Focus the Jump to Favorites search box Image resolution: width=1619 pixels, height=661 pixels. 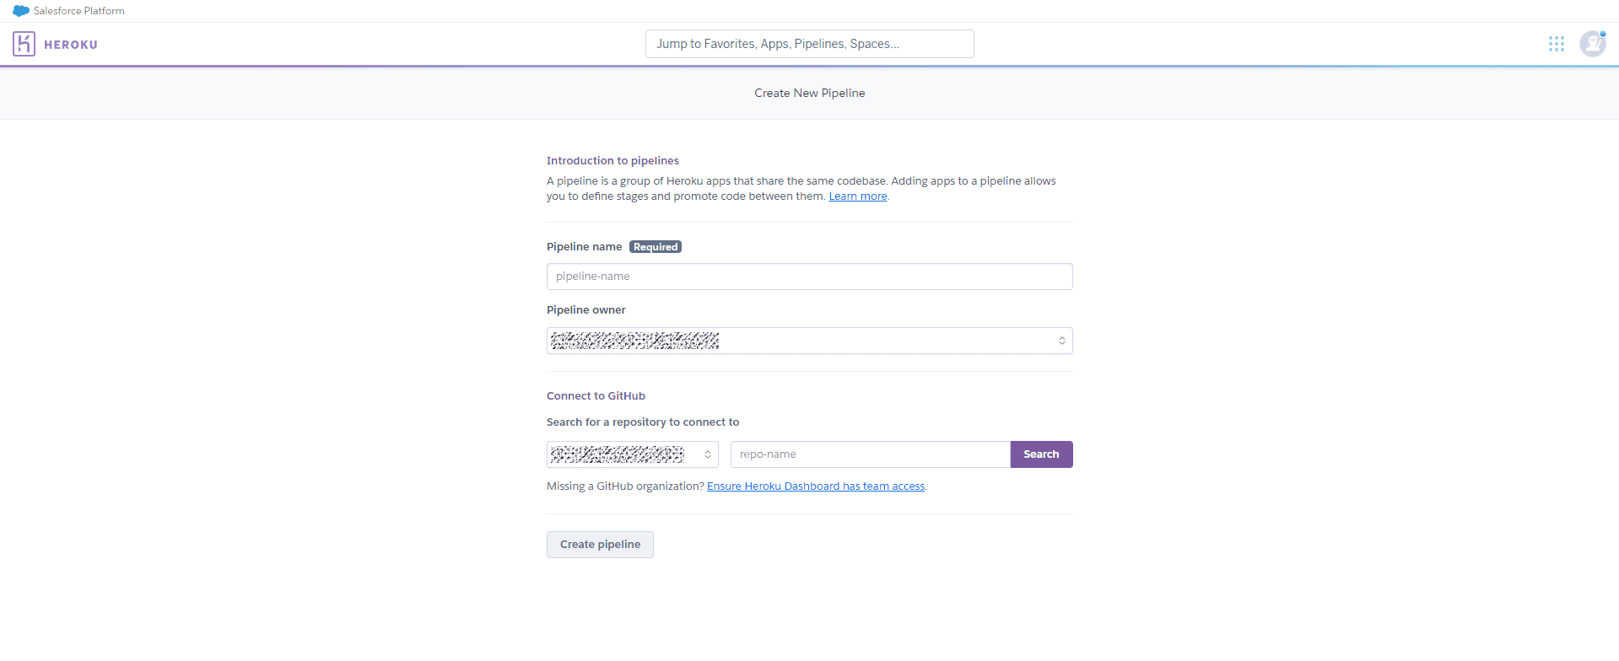(x=809, y=44)
